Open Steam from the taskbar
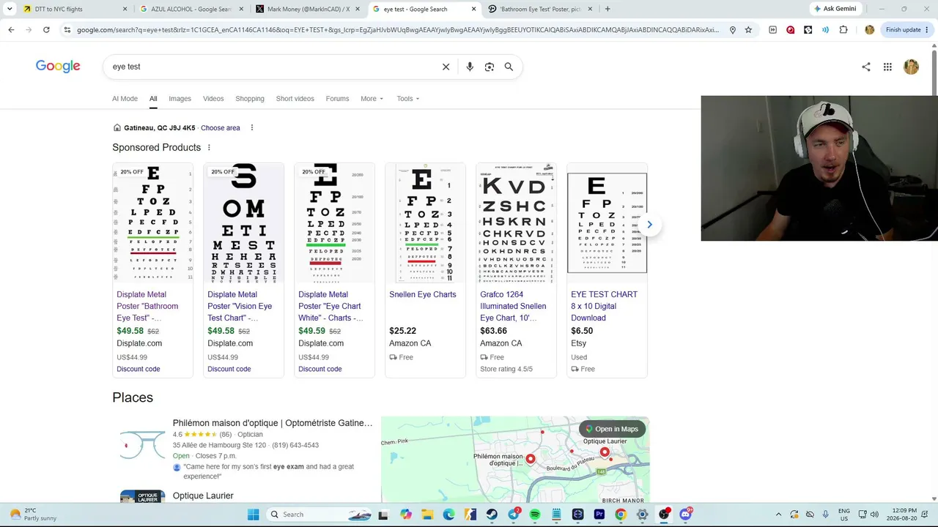Viewport: 938px width, 527px height. (x=492, y=515)
